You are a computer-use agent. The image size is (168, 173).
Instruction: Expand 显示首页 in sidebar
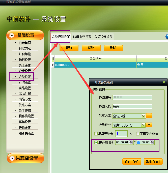coord(25,43)
